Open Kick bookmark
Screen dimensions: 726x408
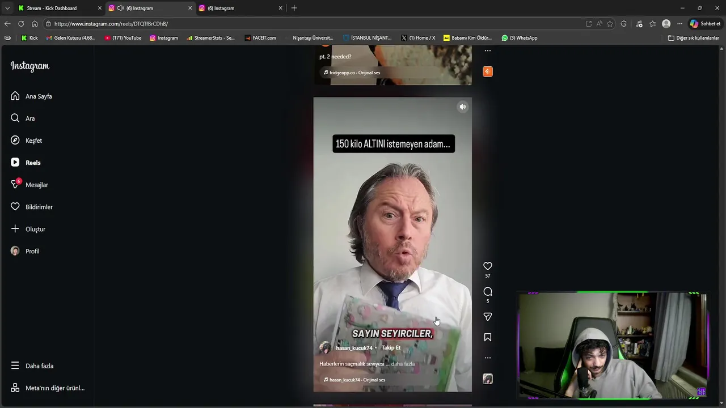(29, 38)
